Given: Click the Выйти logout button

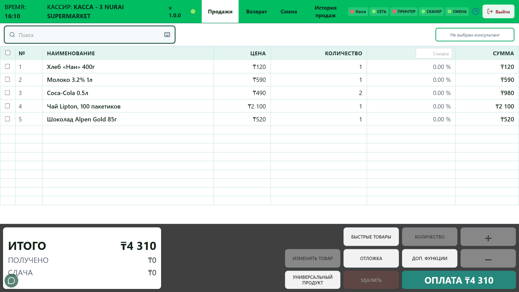Looking at the screenshot, I should pos(498,11).
